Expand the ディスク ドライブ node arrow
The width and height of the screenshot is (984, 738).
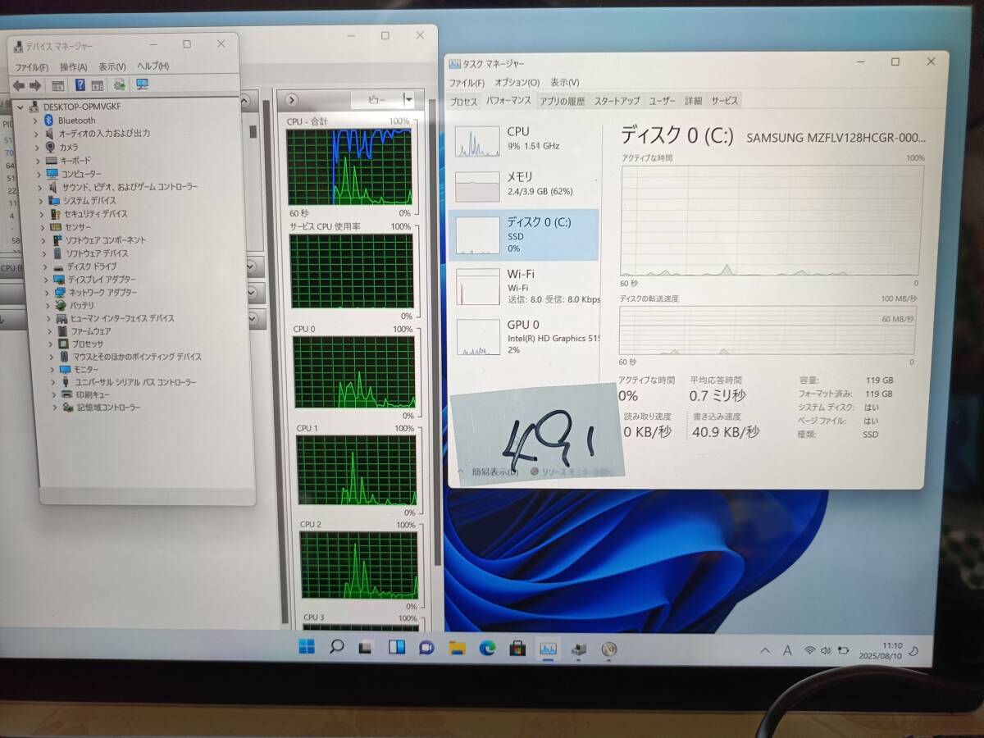[46, 266]
